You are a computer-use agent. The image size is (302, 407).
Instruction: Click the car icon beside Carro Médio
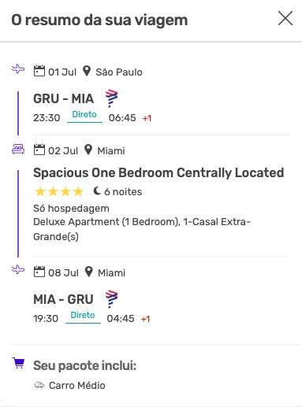(39, 385)
